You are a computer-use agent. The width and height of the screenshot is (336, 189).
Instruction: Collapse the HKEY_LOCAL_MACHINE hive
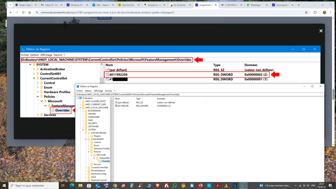tap(80, 107)
